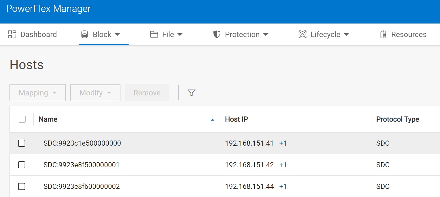This screenshot has height=197, width=440.
Task: Click the +1 link beside 192.168.151.41
Action: pyautogui.click(x=283, y=143)
